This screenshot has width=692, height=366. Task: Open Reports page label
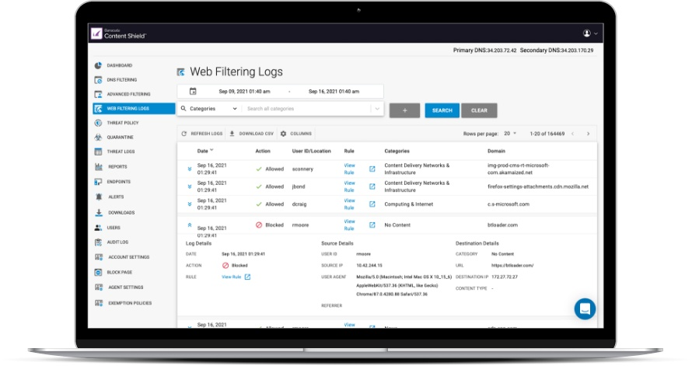click(x=118, y=167)
